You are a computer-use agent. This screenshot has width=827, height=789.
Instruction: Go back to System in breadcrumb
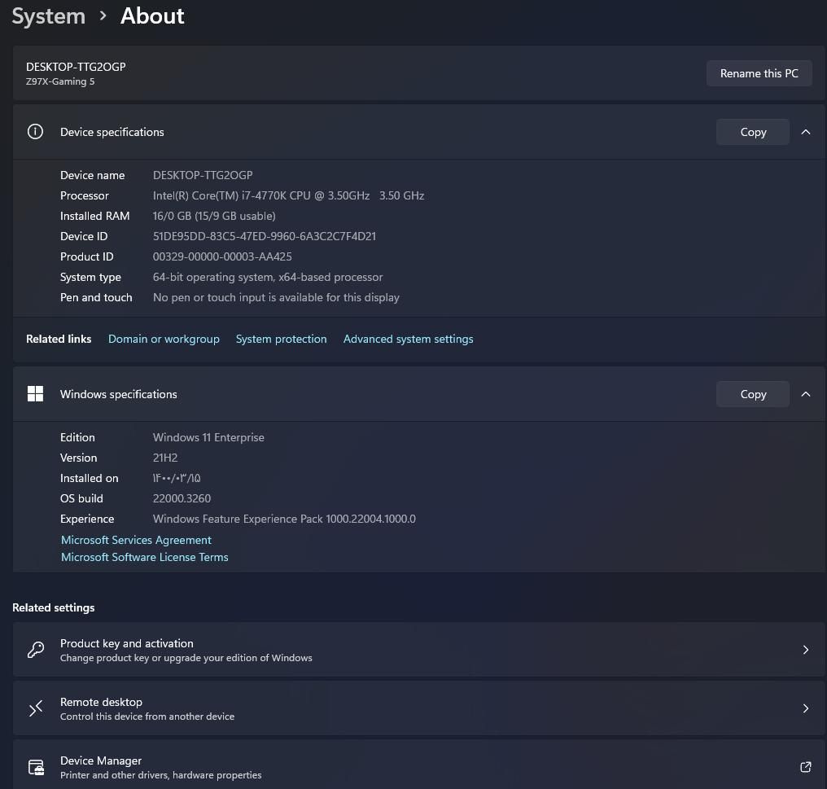(49, 16)
